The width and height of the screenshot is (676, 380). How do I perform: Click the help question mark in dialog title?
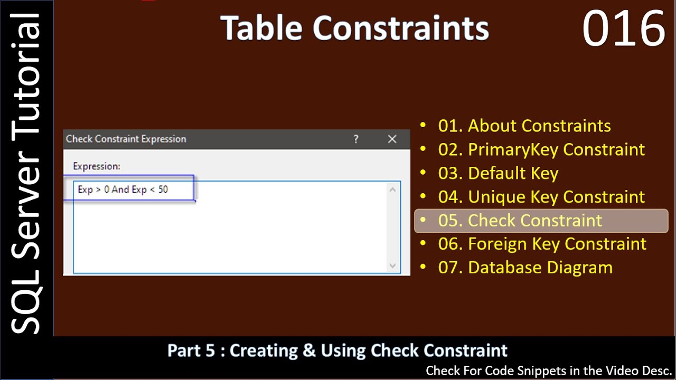tap(356, 139)
